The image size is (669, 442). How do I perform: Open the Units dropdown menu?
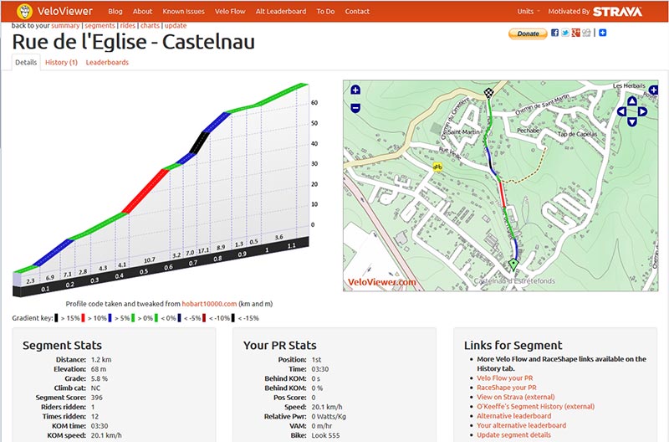[529, 12]
